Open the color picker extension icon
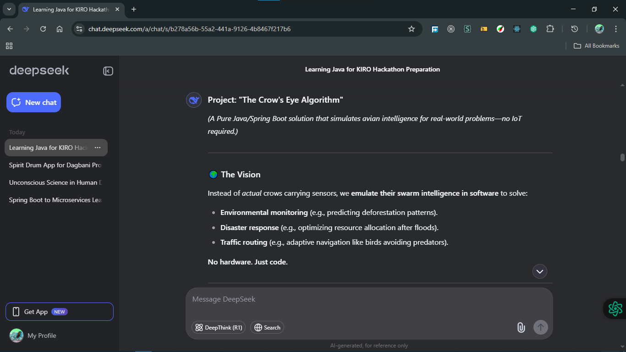 pyautogui.click(x=500, y=29)
